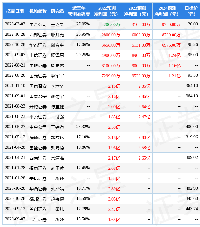This screenshot has width=200, height=227.
Task: Click the 目标价 column header
Action: (x=191, y=11)
